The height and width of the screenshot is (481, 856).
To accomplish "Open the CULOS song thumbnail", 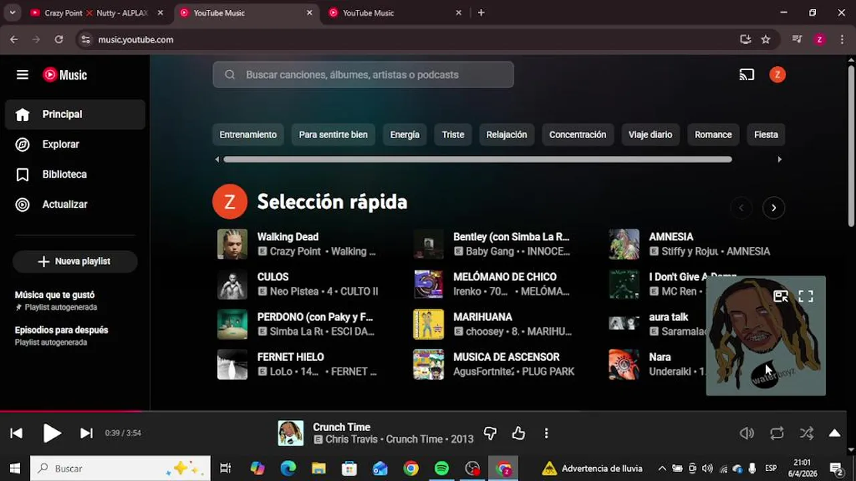I will 232,284.
